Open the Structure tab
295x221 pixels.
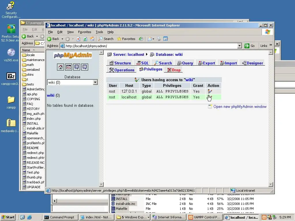pos(120,63)
